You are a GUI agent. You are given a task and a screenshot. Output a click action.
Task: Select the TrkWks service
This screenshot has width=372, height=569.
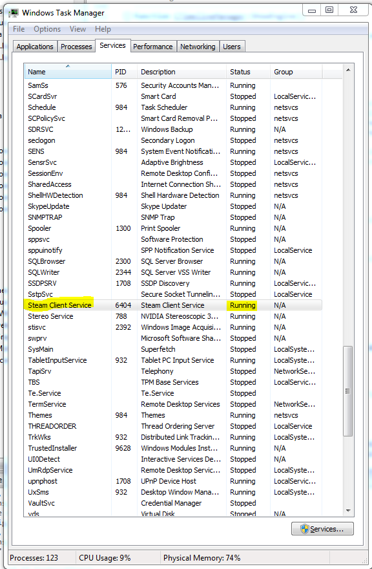tap(173, 437)
